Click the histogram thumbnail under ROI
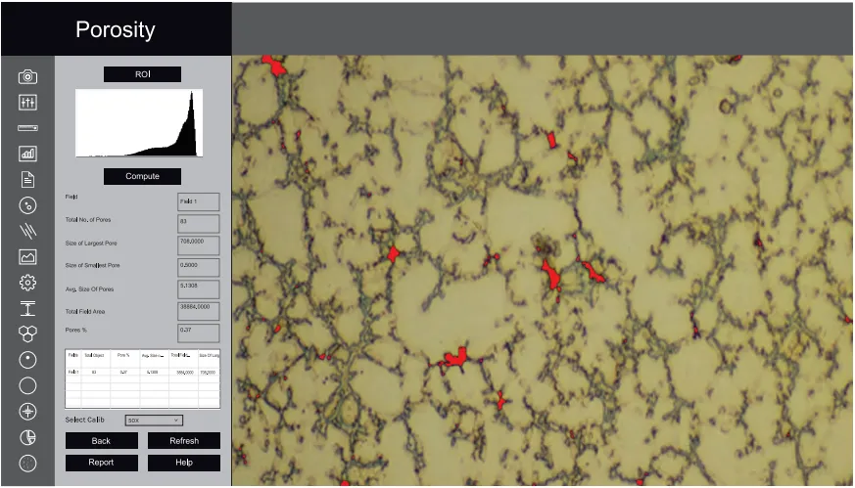Image resolution: width=855 pixels, height=488 pixels. coord(139,123)
